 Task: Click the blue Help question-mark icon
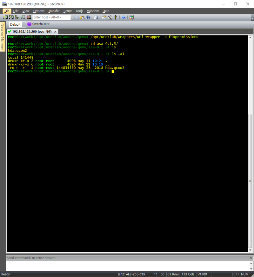pos(124,17)
